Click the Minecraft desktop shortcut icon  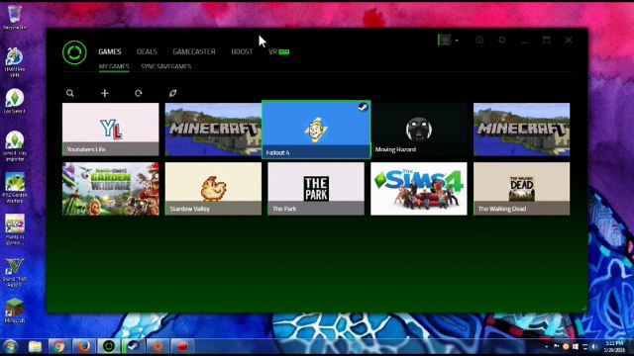pyautogui.click(x=15, y=311)
